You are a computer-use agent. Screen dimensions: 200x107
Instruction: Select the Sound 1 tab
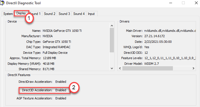[35, 14]
